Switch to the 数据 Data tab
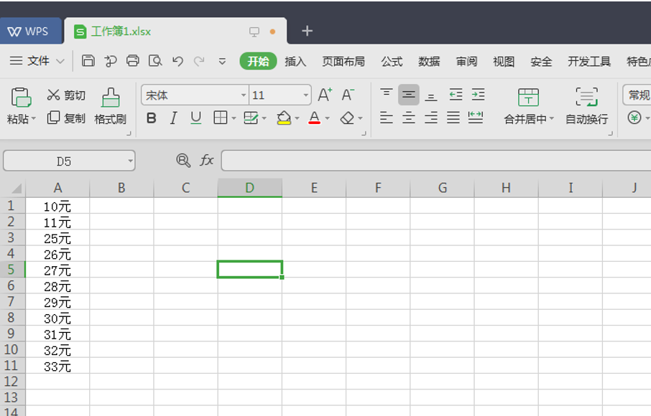The height and width of the screenshot is (416, 651). pyautogui.click(x=429, y=62)
